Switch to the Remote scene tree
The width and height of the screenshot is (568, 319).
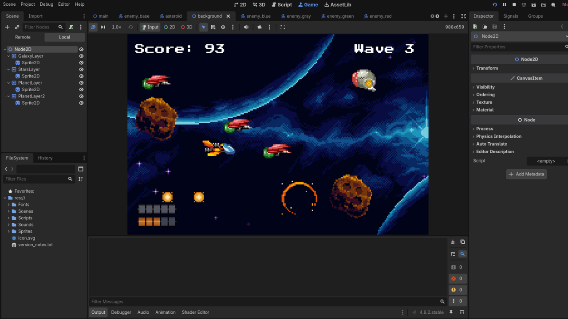coord(23,37)
